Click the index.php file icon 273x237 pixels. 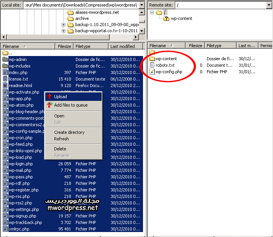[x=5, y=72]
